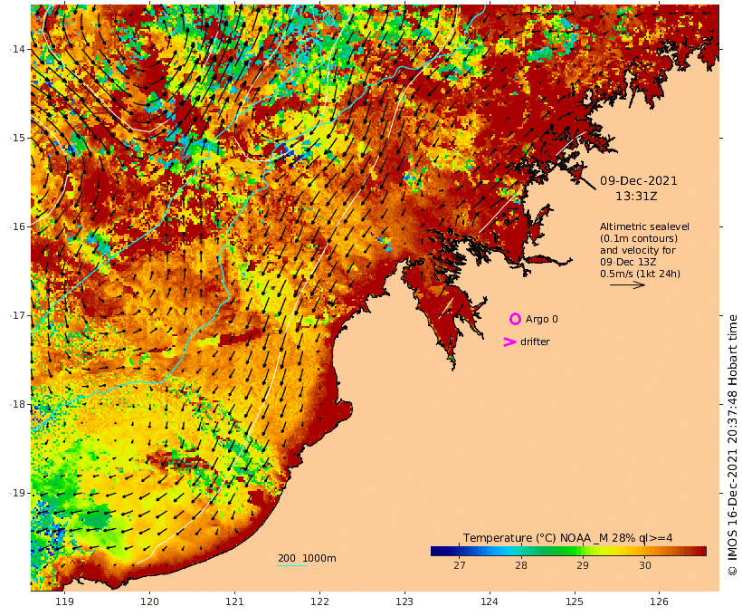The height and width of the screenshot is (616, 742).
Task: Click the colorbar value 30
Action: click(x=644, y=565)
